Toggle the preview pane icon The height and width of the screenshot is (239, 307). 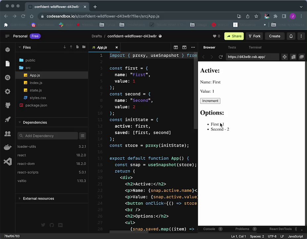(184, 47)
